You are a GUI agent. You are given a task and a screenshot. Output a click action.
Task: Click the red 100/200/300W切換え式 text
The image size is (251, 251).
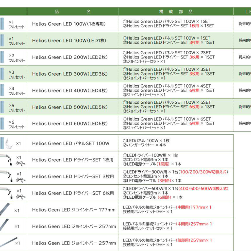coord(204,172)
